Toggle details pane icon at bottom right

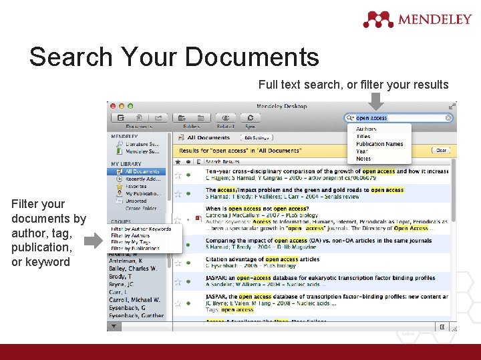coord(442,327)
